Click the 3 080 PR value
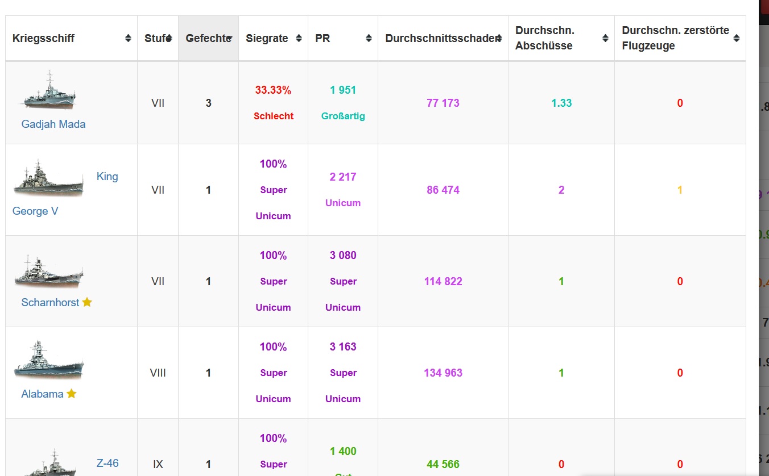The width and height of the screenshot is (769, 476). (343, 255)
